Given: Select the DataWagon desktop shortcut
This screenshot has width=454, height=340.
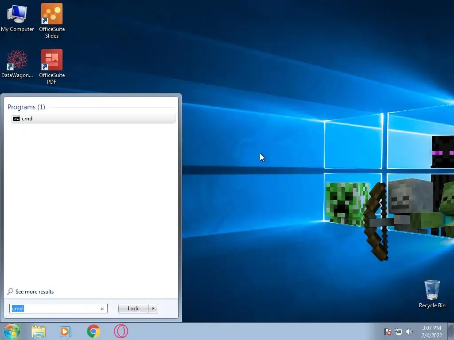Looking at the screenshot, I should (x=17, y=64).
